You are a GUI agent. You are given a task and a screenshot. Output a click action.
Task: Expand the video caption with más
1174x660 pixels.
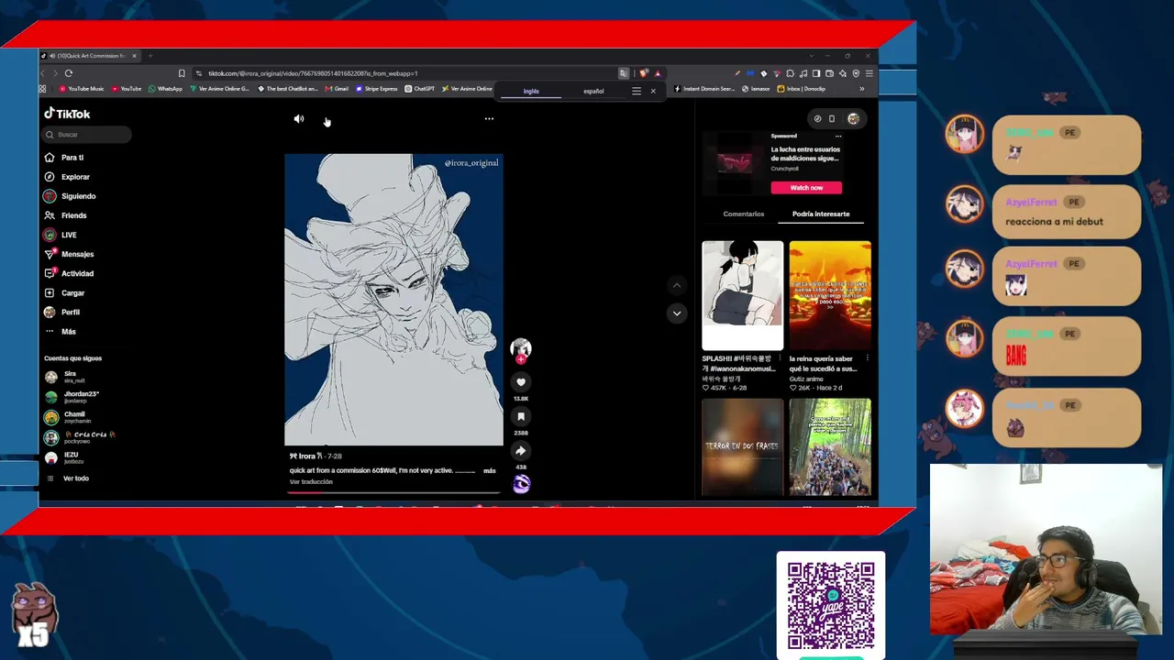490,471
